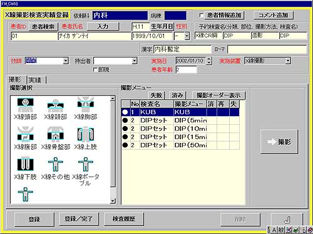Click the birth date field 1999/10/01

[x=152, y=36]
